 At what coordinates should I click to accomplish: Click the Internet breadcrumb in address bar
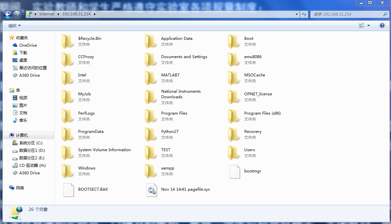[47, 14]
